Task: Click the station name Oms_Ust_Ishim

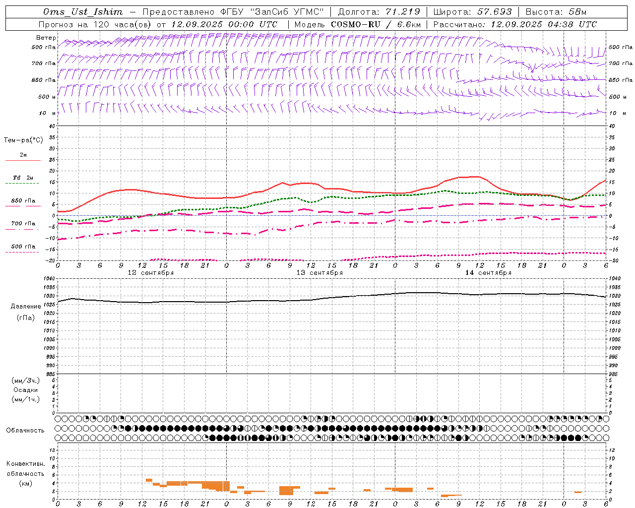Action: pos(83,12)
